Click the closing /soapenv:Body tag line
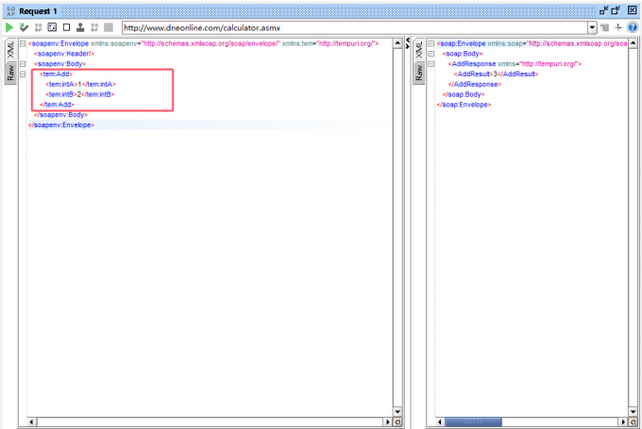 [61, 115]
